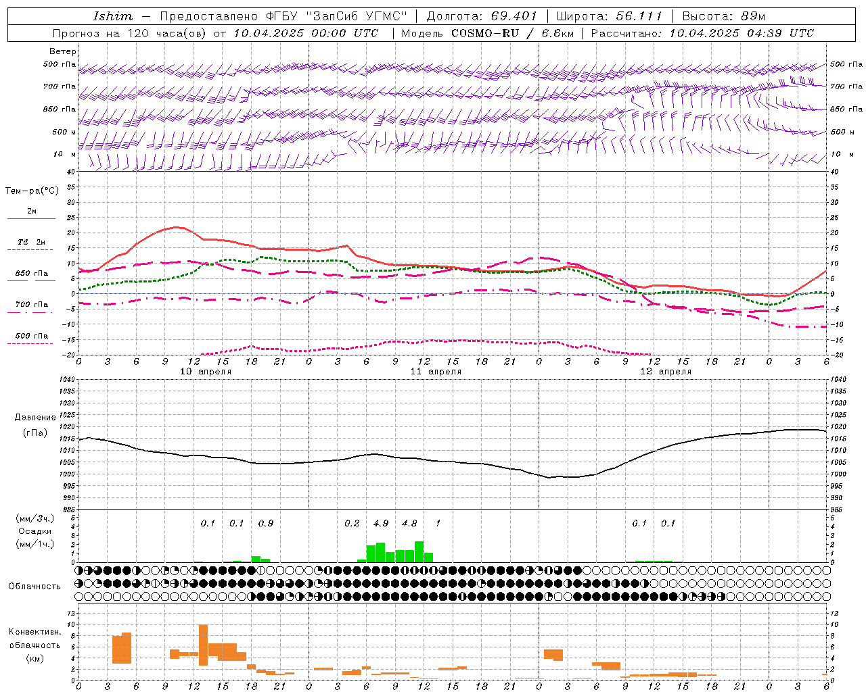Select the date label "10 апреля"
The image size is (866, 692).
click(x=206, y=371)
